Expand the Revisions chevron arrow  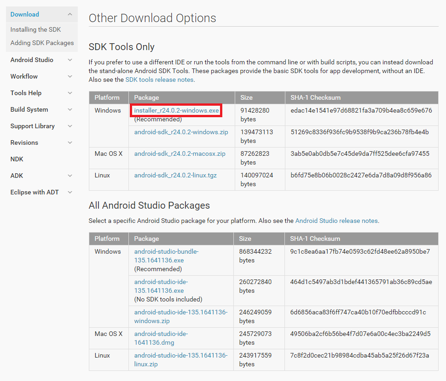point(70,142)
